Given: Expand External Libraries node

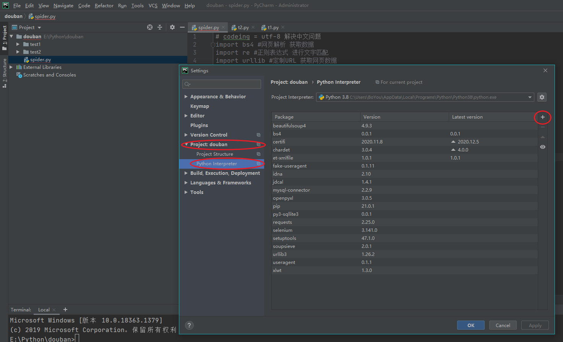Looking at the screenshot, I should pos(11,67).
